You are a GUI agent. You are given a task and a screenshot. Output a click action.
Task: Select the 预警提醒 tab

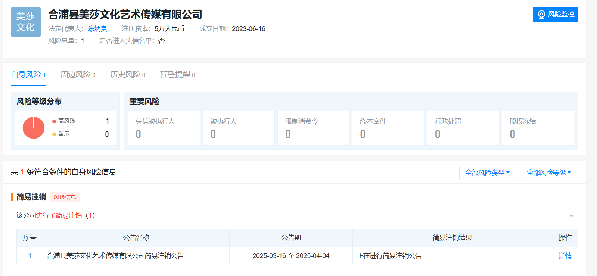pos(177,75)
